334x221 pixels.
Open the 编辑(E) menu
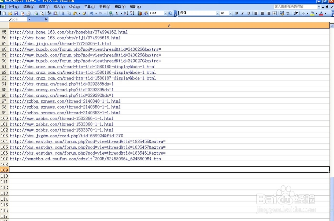click(x=29, y=7)
